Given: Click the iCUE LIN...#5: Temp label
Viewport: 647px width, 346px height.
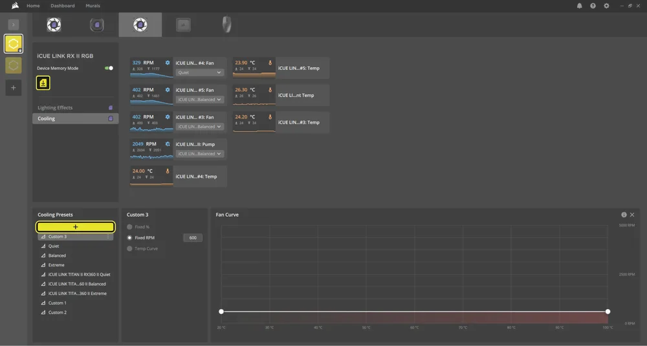Looking at the screenshot, I should (299, 68).
